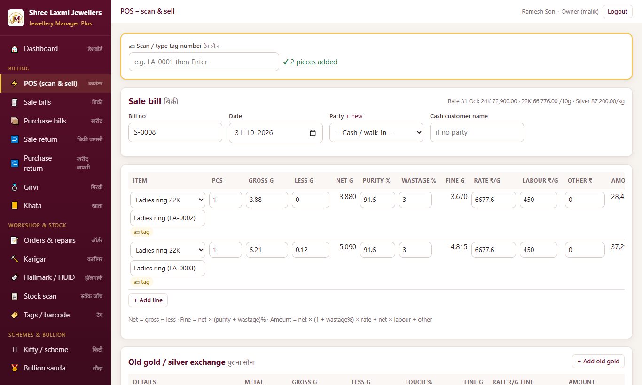Click the Karigar hammer icon
This screenshot has height=385, width=642.
(x=15, y=259)
